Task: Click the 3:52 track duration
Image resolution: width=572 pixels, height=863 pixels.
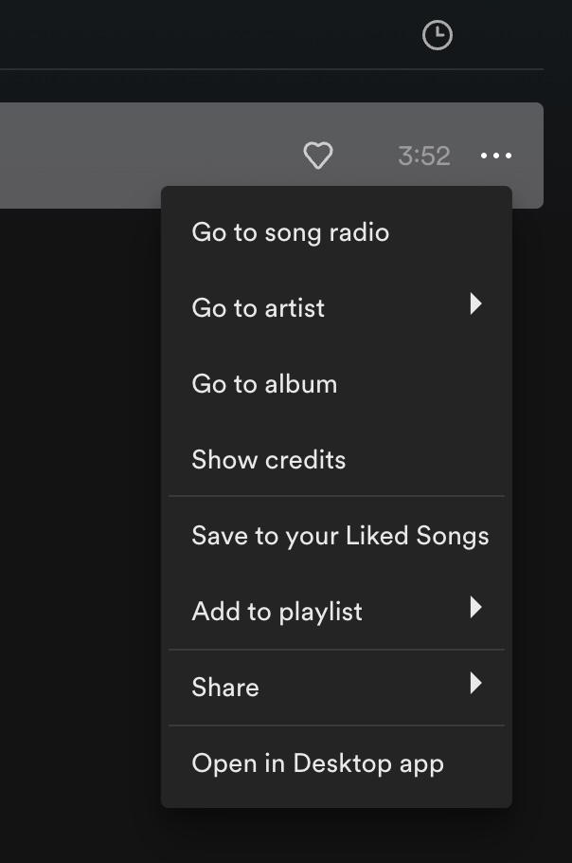Action: [x=423, y=156]
